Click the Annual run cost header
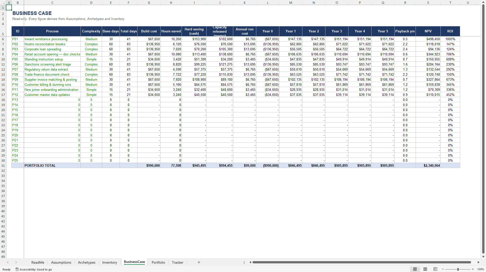Viewport: 486px width, 272px height. pyautogui.click(x=244, y=31)
